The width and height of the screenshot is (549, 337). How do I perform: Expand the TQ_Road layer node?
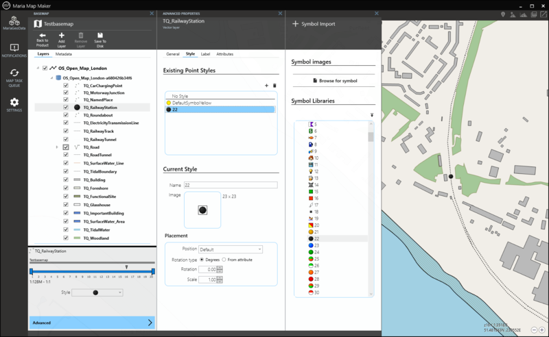tap(57, 147)
